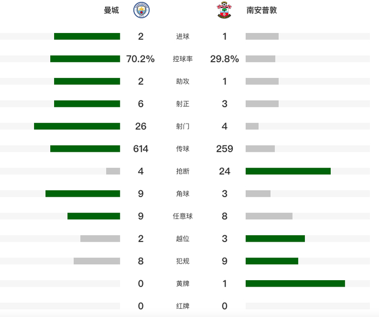
Task: Select the 进球 stat row label
Action: pyautogui.click(x=183, y=37)
